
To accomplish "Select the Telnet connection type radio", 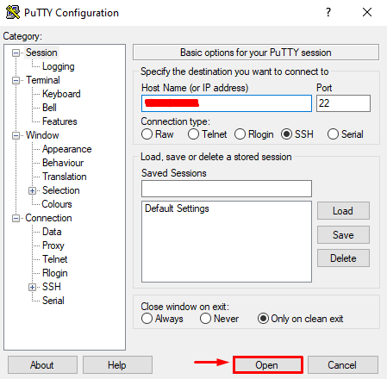I will [193, 134].
